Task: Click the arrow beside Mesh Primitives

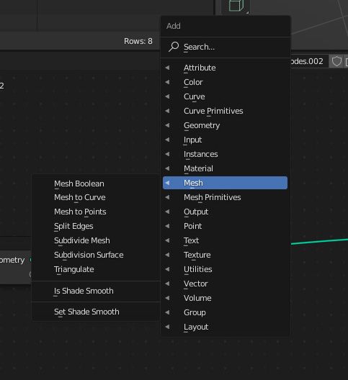Action: (167, 197)
